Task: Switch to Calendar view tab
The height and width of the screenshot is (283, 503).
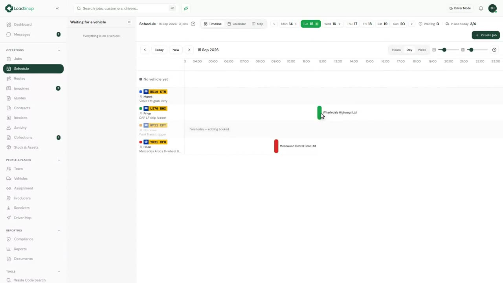Action: tap(237, 24)
